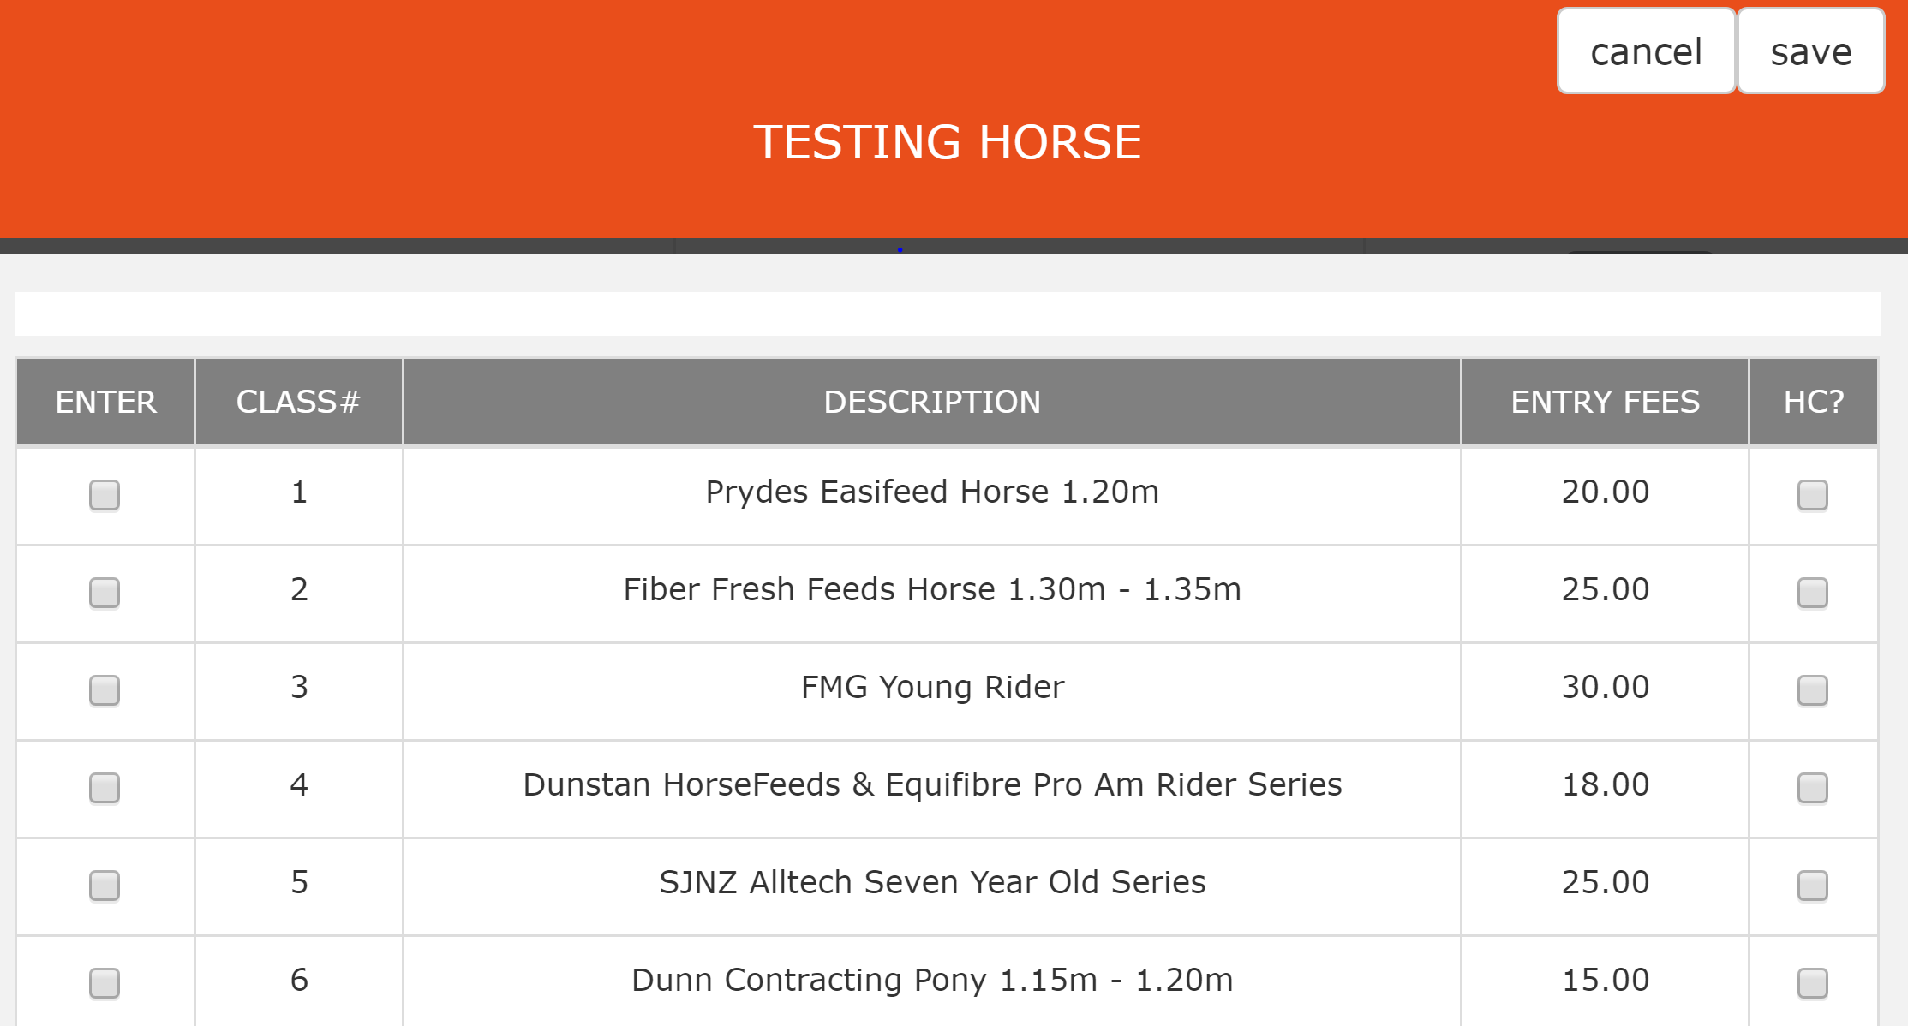Check Enter box for Dunn Contracting Pony
1908x1026 pixels.
(105, 982)
